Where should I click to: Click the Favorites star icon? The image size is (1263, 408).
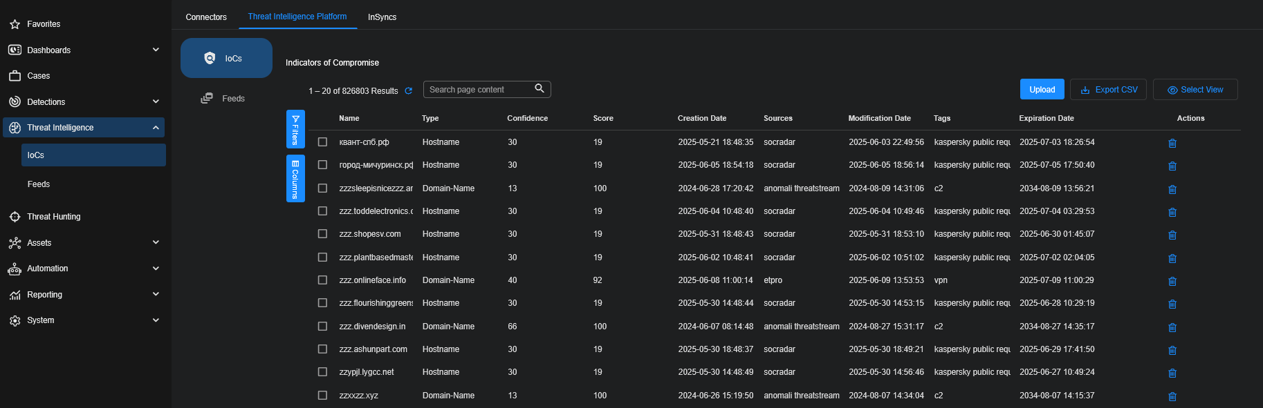[x=15, y=24]
